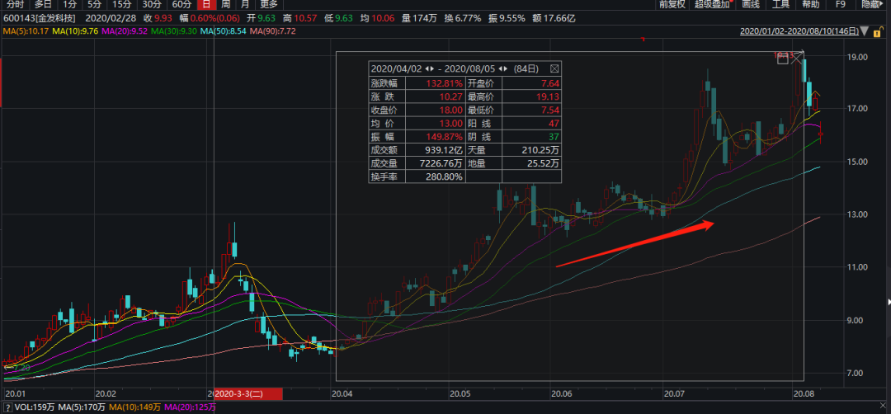Open the 画线 drawing tools
891x414 pixels.
coord(751,4)
